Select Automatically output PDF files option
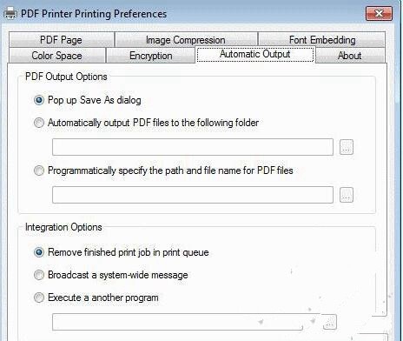This screenshot has width=403, height=341. click(39, 123)
